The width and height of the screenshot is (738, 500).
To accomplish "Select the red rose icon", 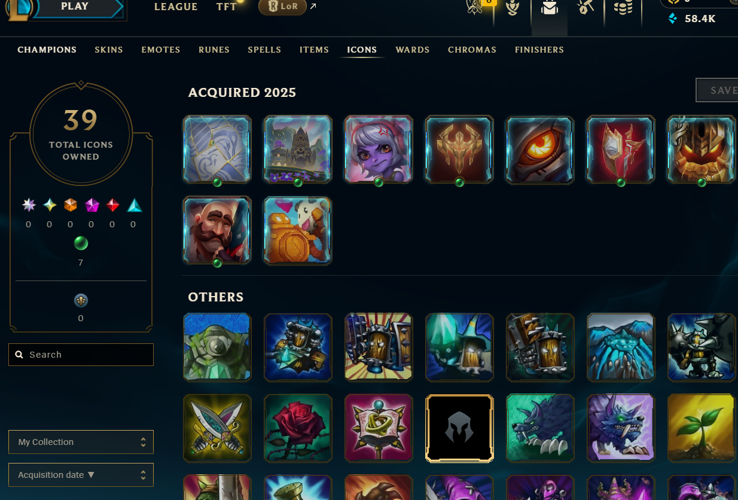I will pyautogui.click(x=298, y=428).
